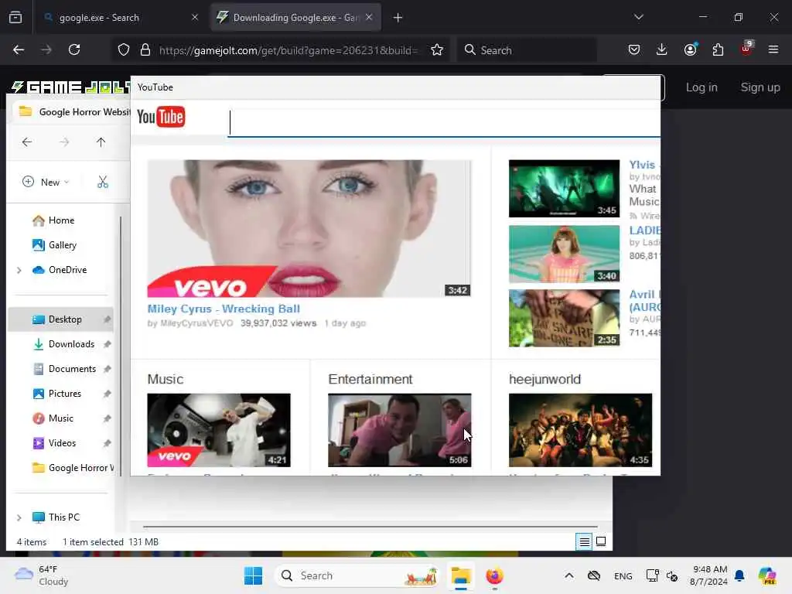
Task: Click the Firefox back arrow button
Action: coord(19,49)
